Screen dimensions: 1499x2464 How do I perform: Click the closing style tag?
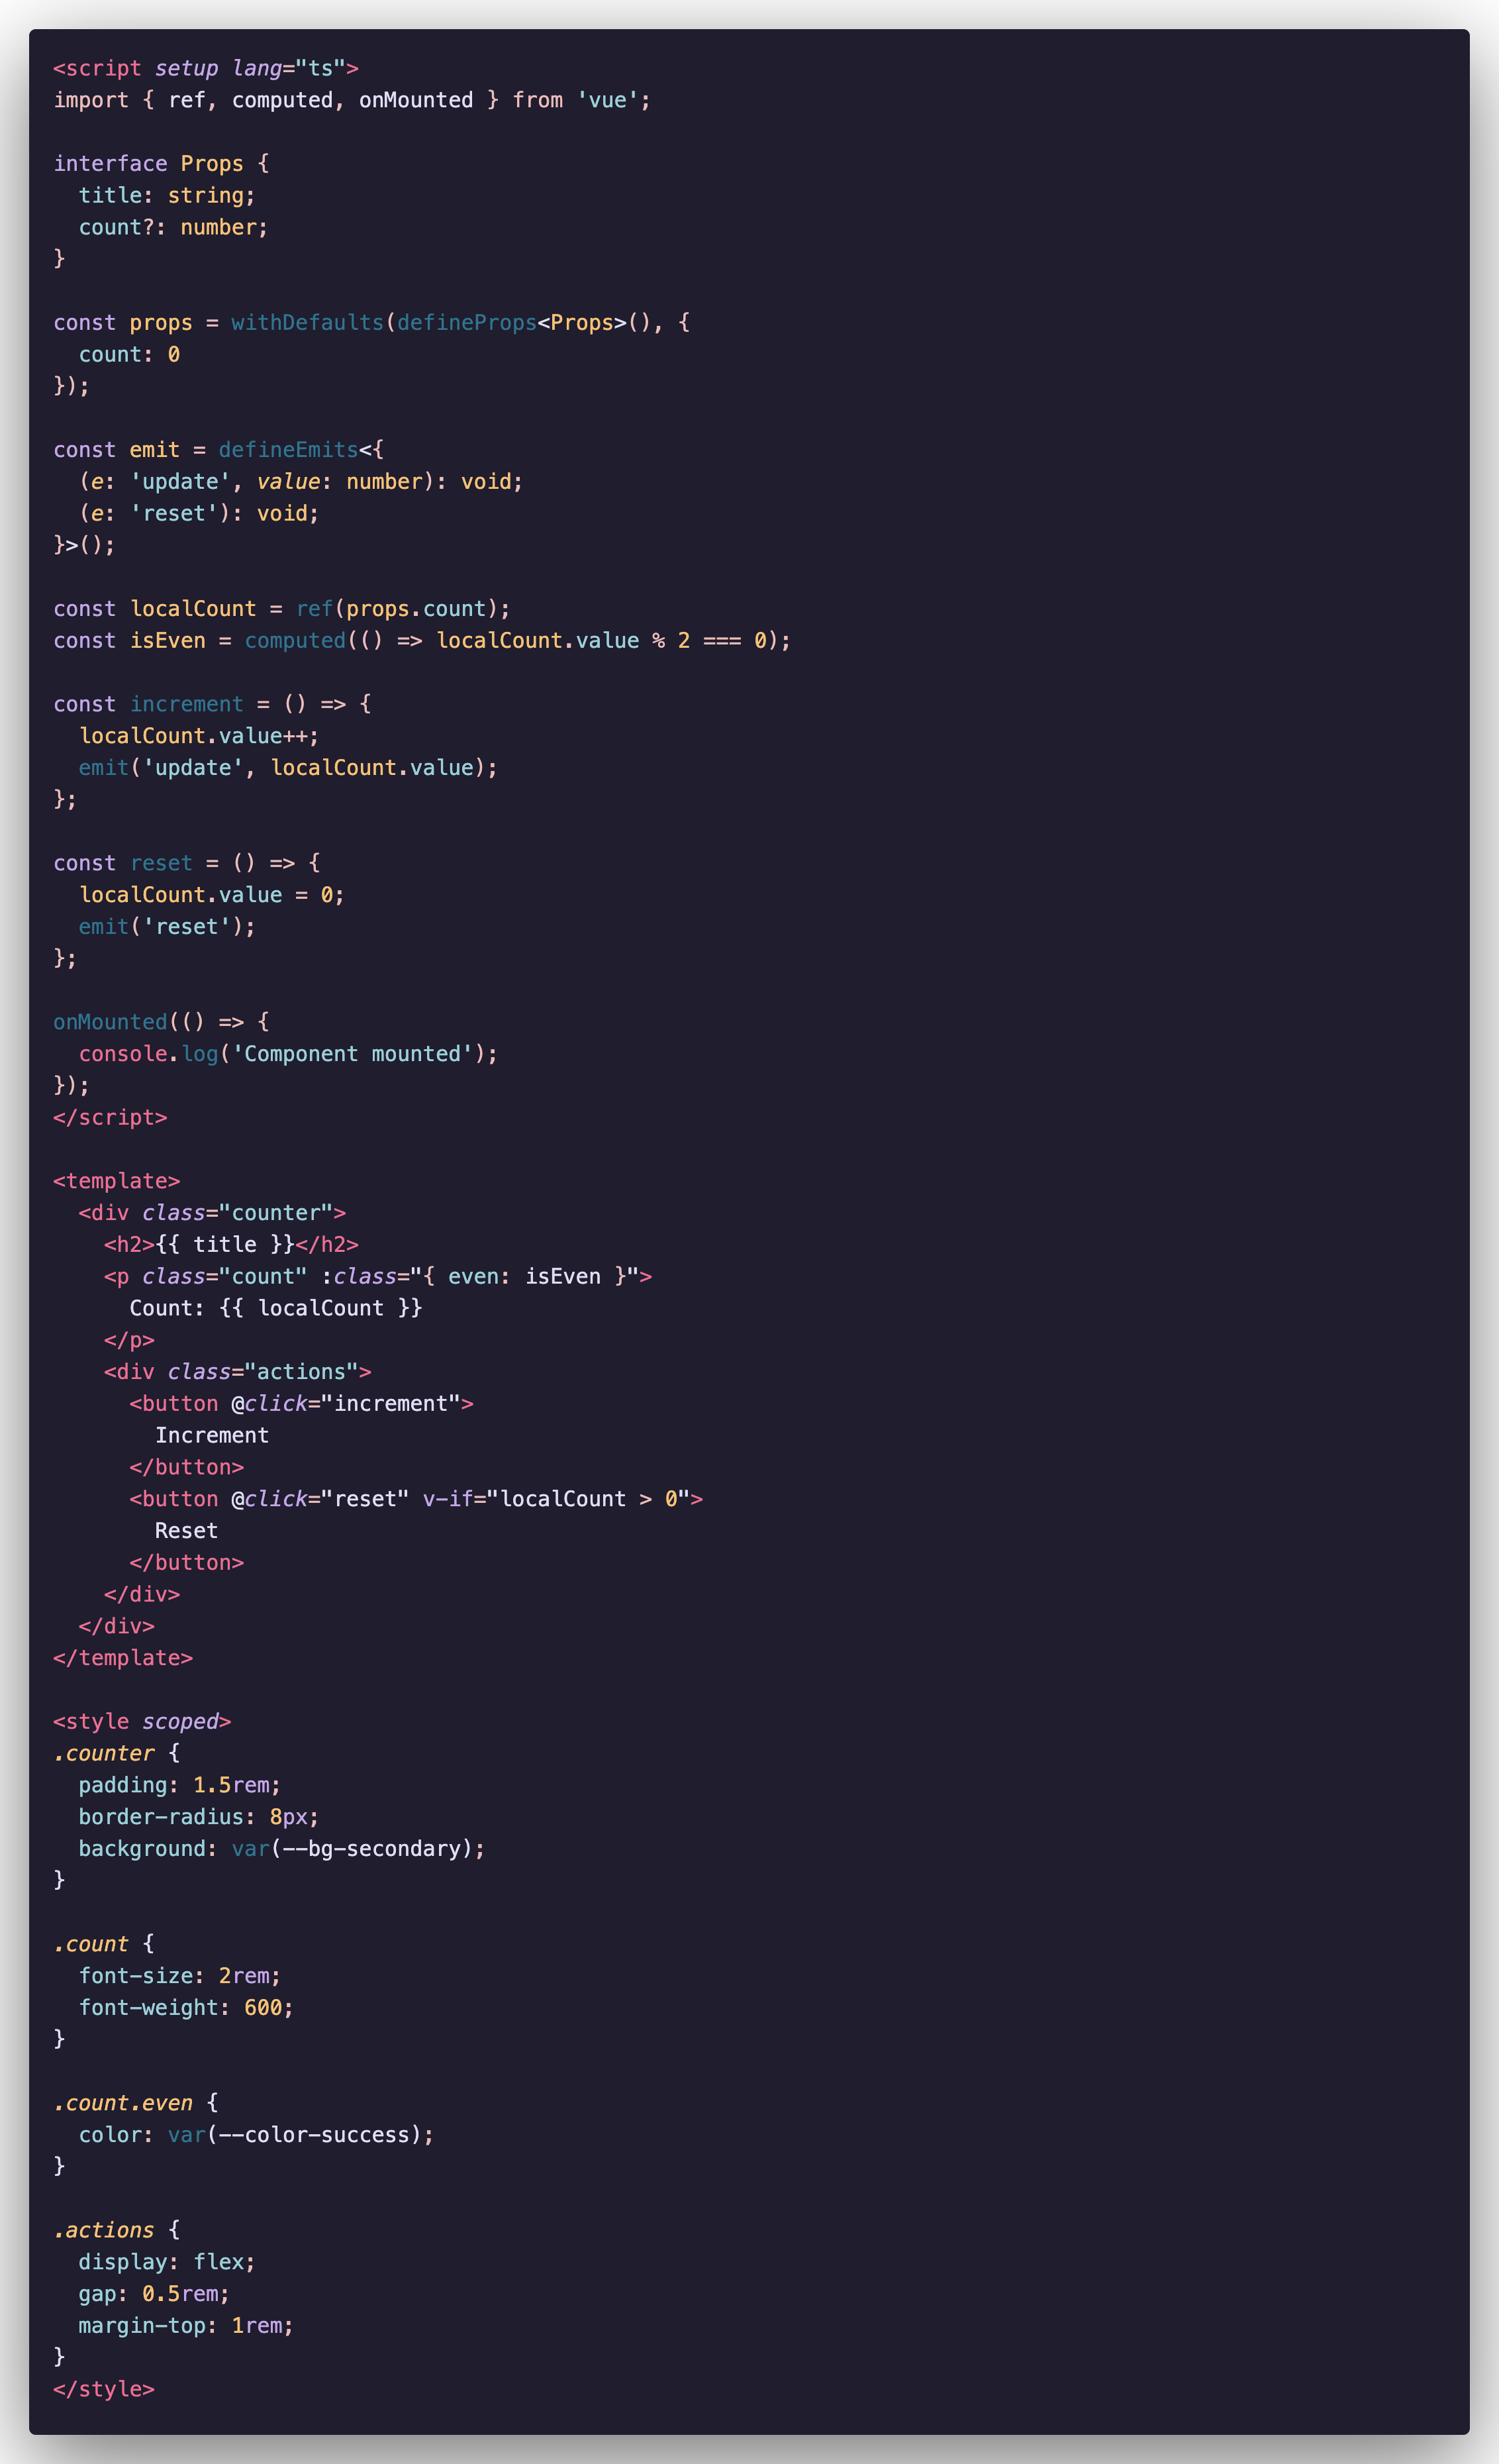click(x=104, y=2389)
